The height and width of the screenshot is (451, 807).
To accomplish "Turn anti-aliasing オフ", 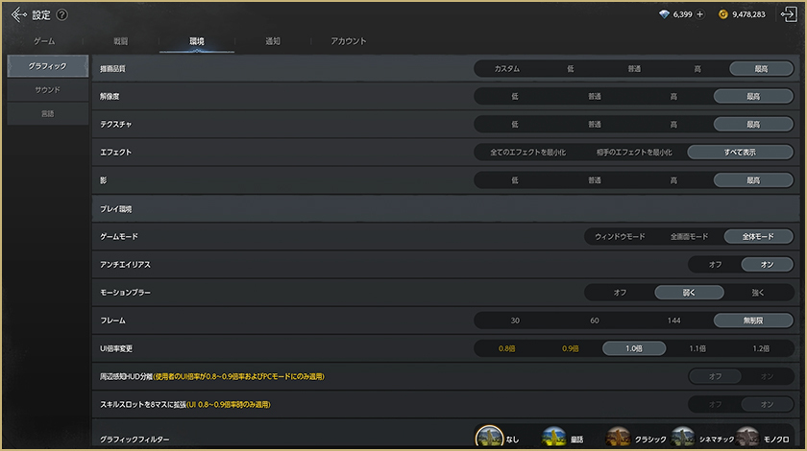I will [715, 264].
